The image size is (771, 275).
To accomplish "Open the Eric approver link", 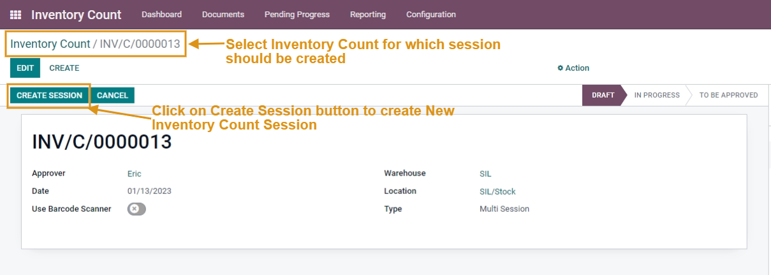I will tap(135, 174).
